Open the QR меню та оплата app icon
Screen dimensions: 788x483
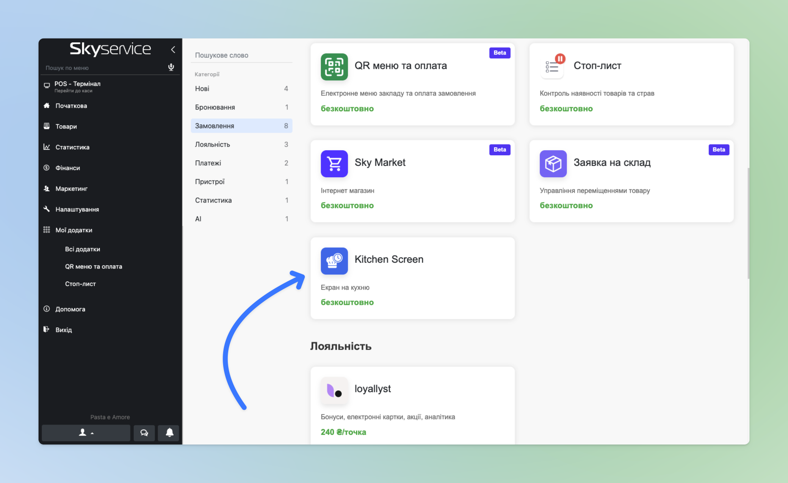[334, 67]
